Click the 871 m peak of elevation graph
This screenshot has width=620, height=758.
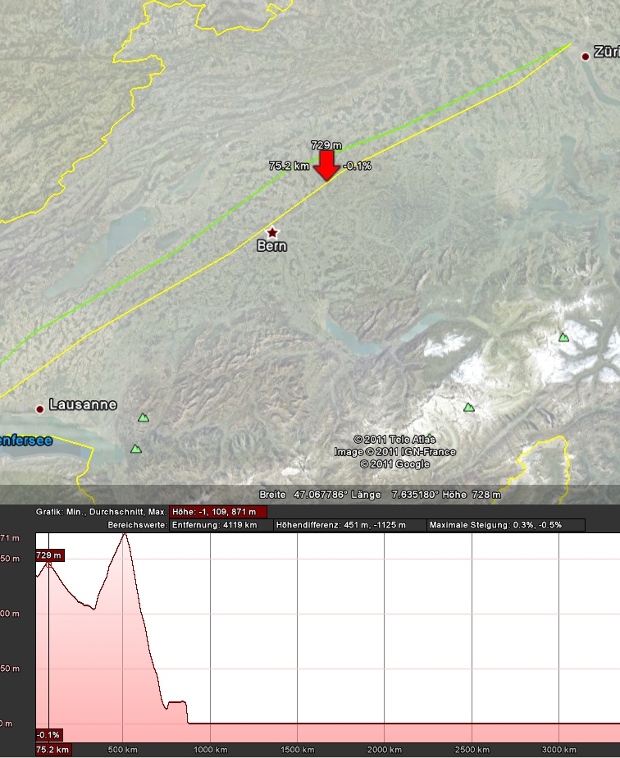tap(125, 534)
